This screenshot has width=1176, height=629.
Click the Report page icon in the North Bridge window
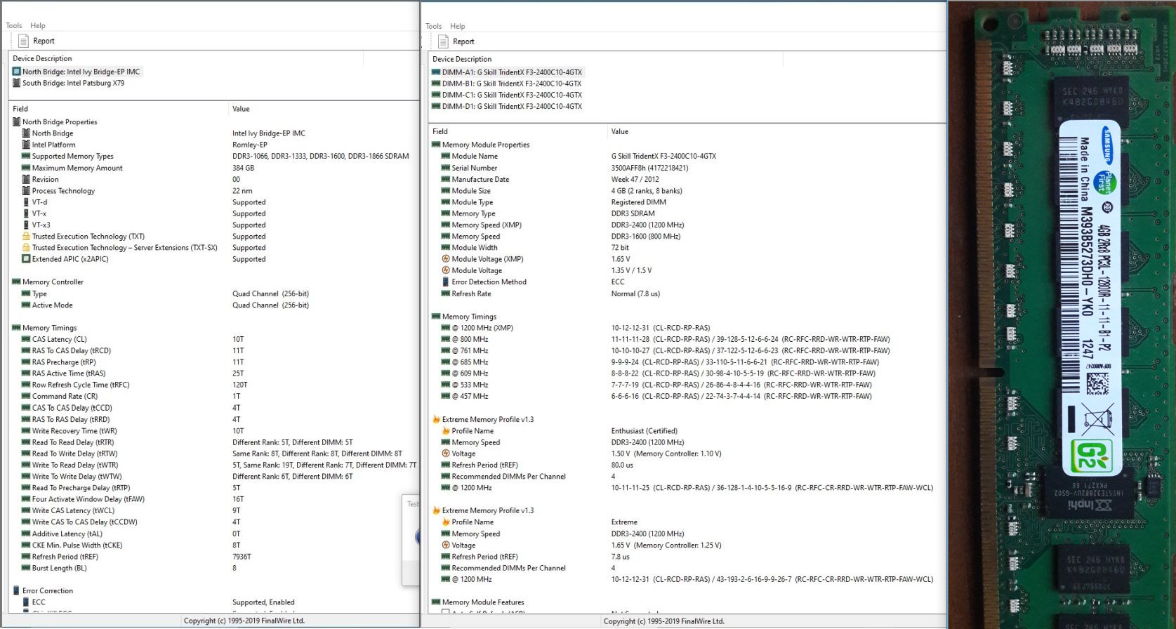pyautogui.click(x=23, y=41)
